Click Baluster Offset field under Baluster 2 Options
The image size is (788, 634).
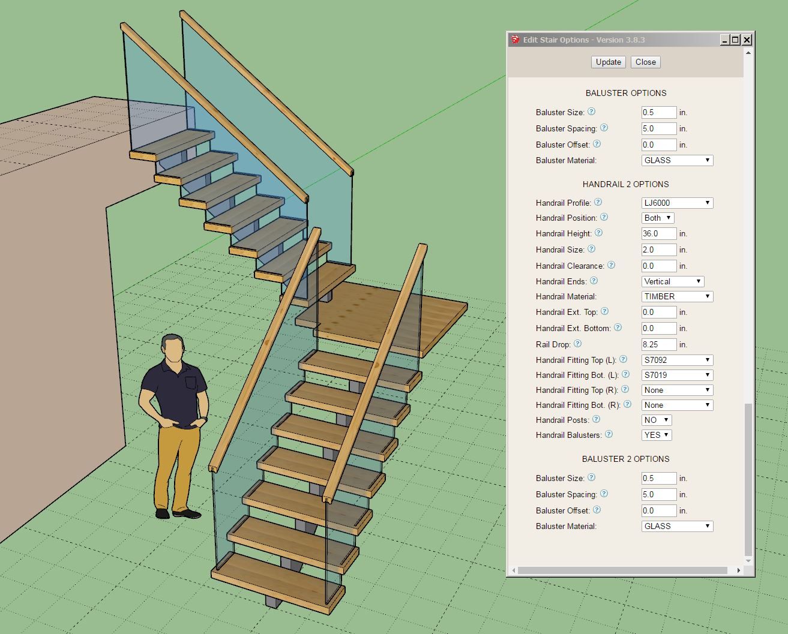click(659, 510)
